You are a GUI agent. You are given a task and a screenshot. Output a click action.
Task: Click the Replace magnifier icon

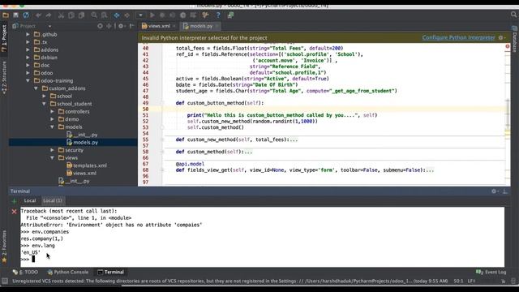(105, 15)
